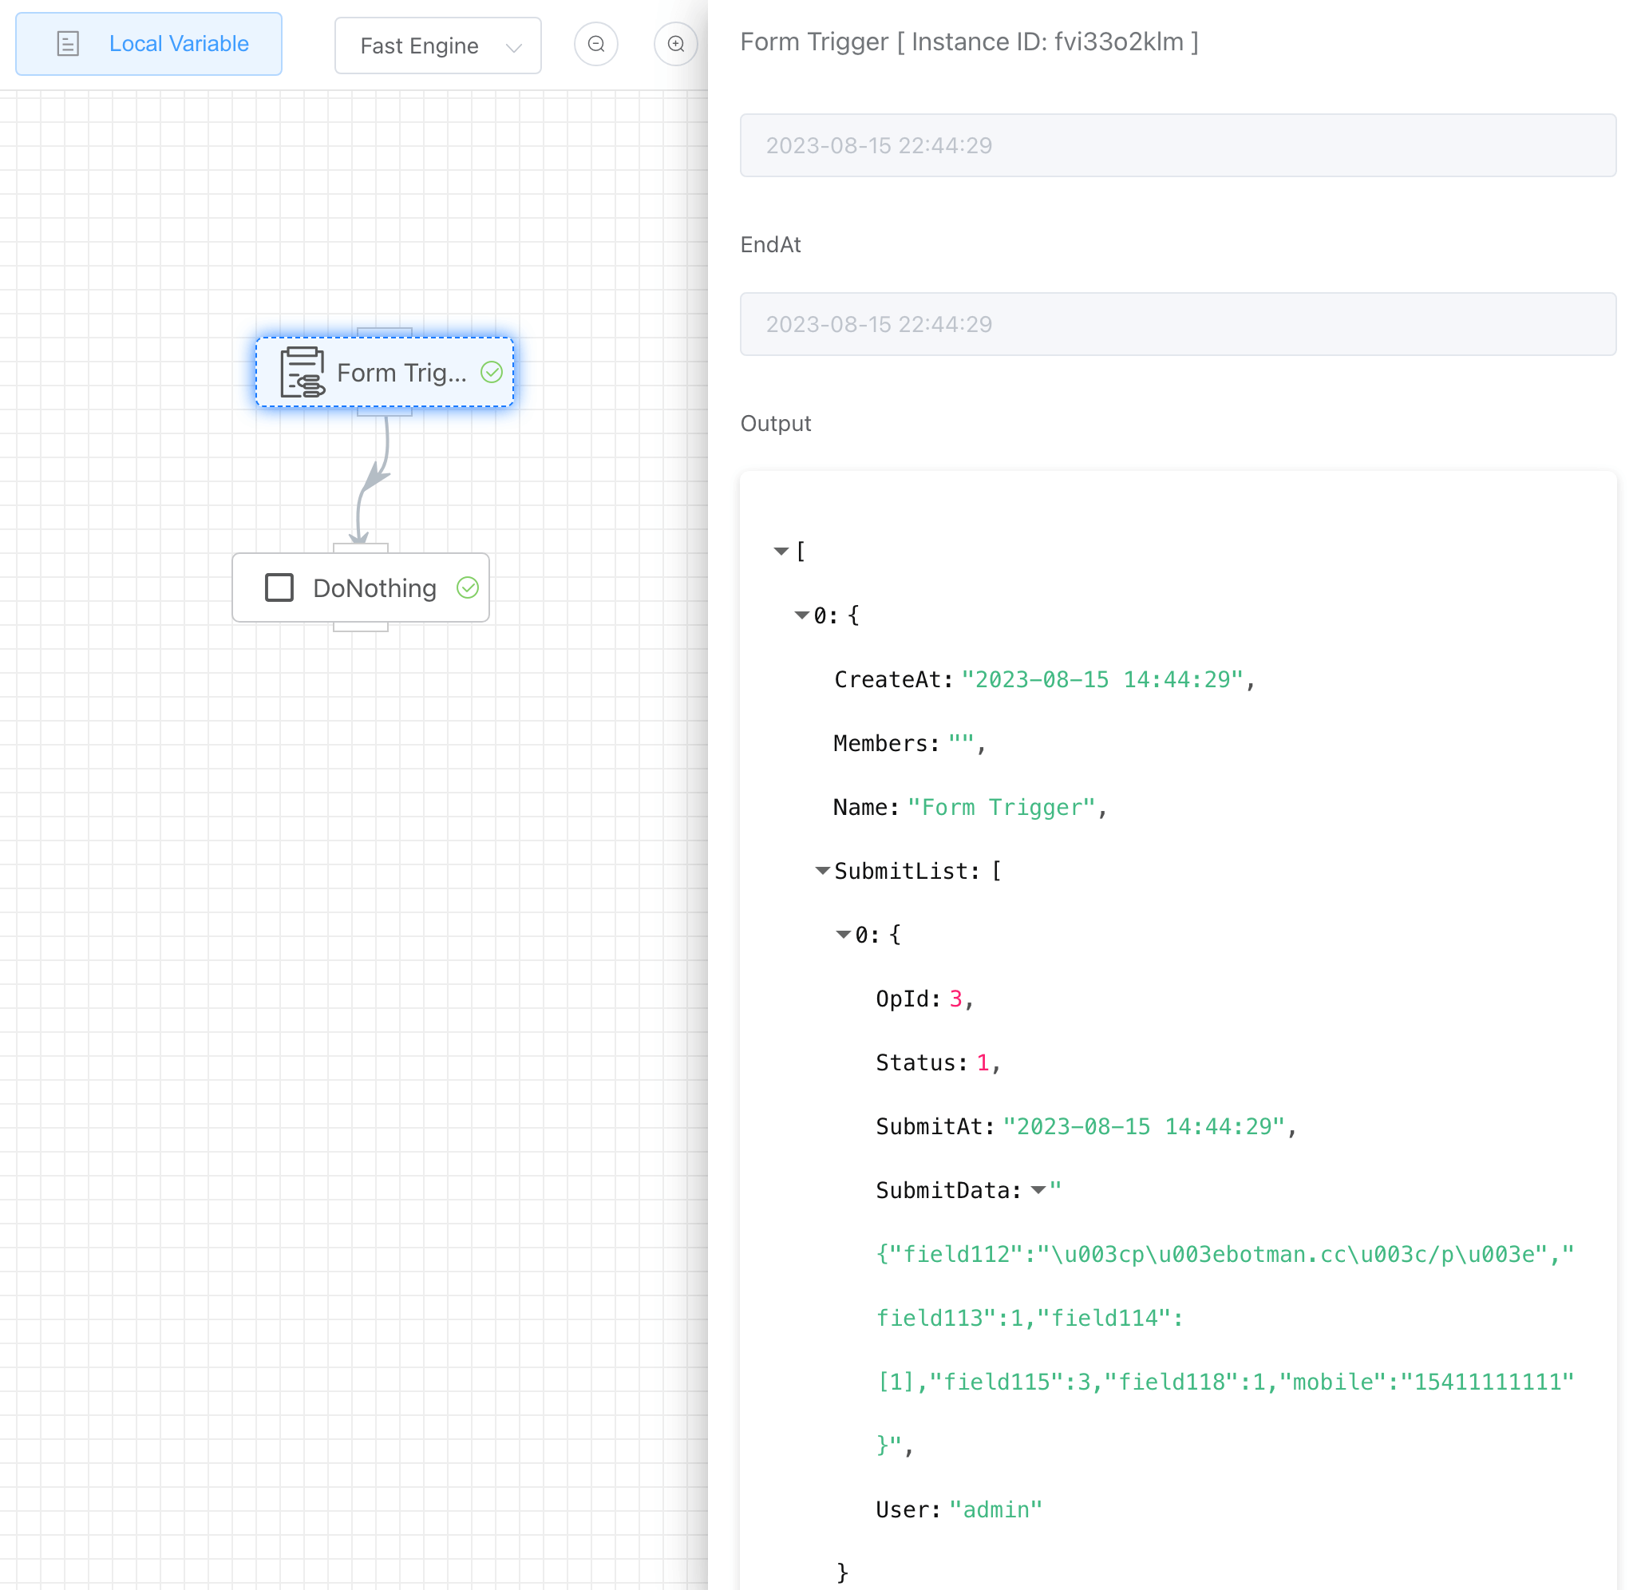Click the Status value 1
Screen dimensions: 1649x1590
pyautogui.click(x=983, y=1062)
